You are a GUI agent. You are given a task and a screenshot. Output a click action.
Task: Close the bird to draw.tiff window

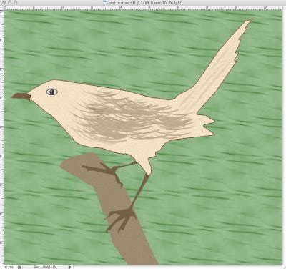click(4, 3)
